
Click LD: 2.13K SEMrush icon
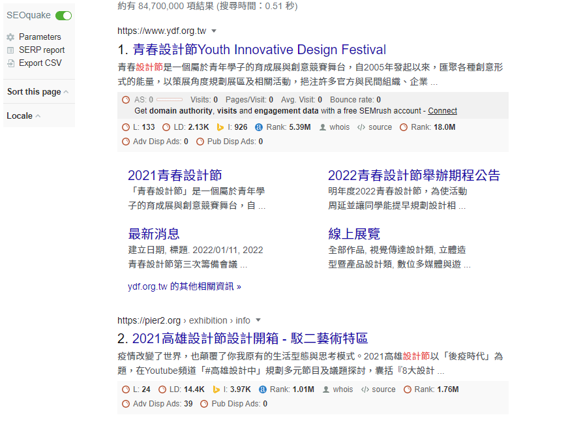pos(166,127)
